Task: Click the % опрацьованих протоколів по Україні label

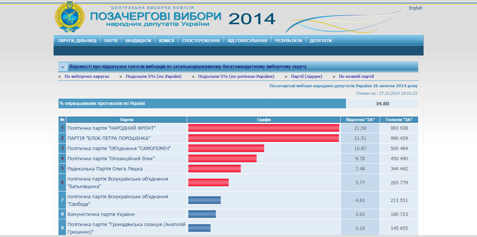Action: (102, 103)
